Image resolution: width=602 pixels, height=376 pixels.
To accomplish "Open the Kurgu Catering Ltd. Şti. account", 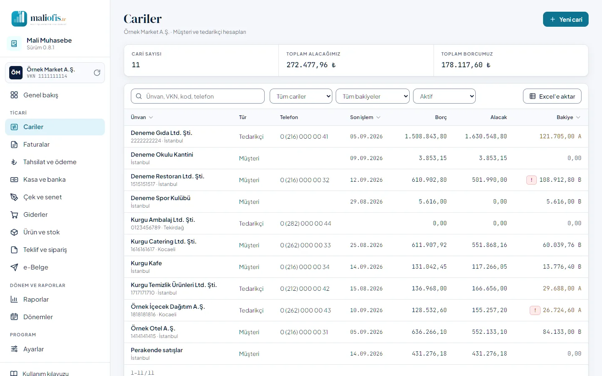I will 163,241.
